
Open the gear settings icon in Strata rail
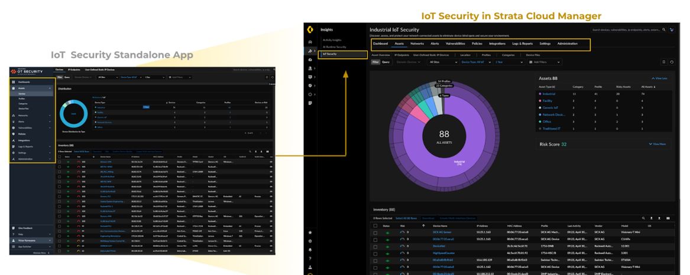click(310, 241)
